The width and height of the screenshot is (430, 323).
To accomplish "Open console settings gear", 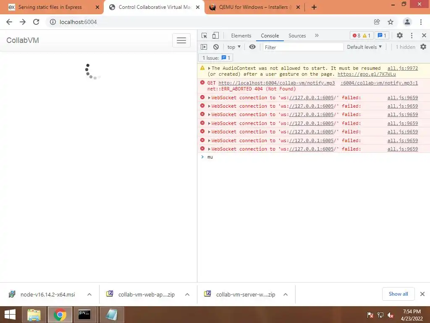I will point(423,47).
